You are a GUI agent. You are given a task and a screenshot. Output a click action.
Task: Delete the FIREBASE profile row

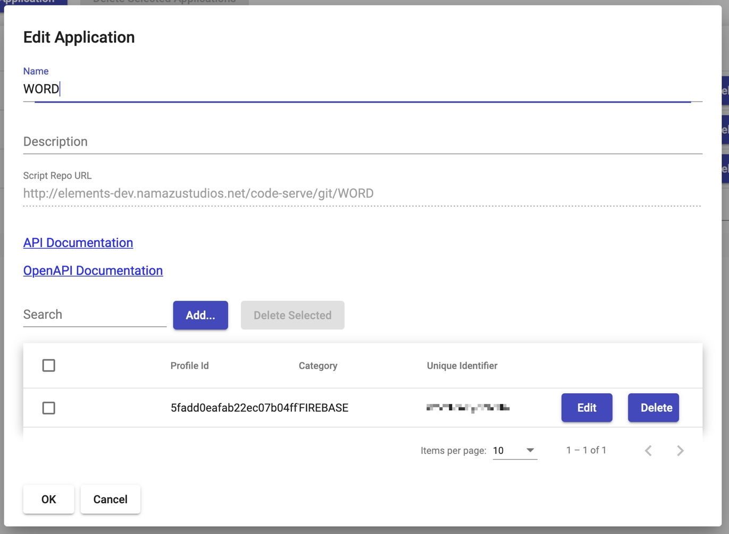pos(653,408)
